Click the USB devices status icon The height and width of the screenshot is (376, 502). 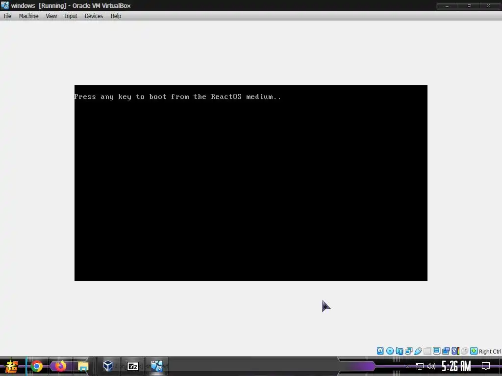pos(418,351)
